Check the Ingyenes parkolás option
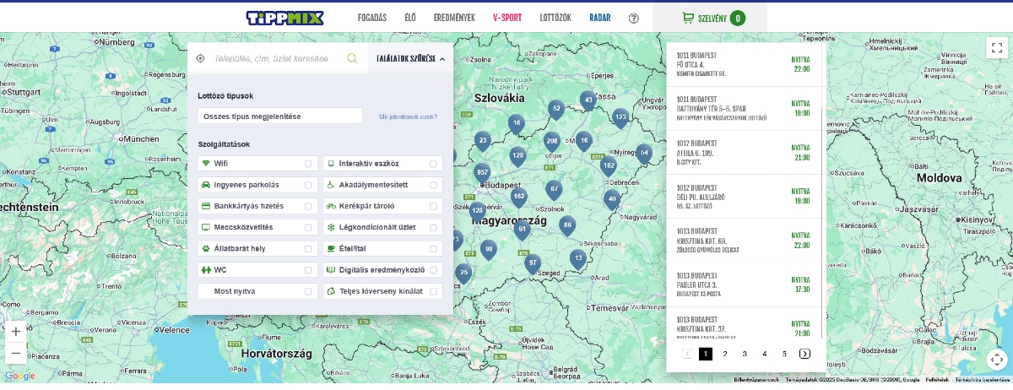Screen dimensions: 1013x390 [x=308, y=185]
